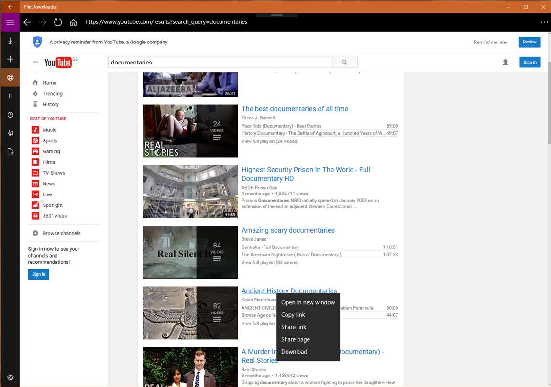
Task: Open the Al Jazeera video thumbnail
Action: (190, 84)
